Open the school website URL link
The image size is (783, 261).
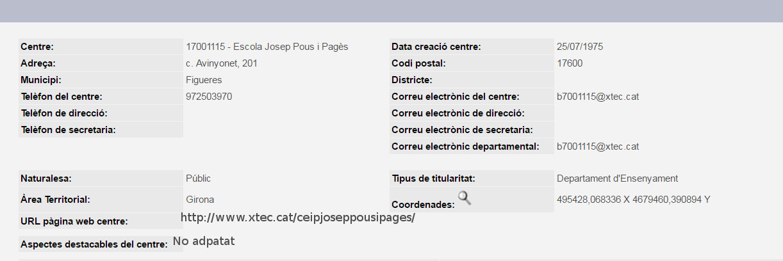click(297, 217)
